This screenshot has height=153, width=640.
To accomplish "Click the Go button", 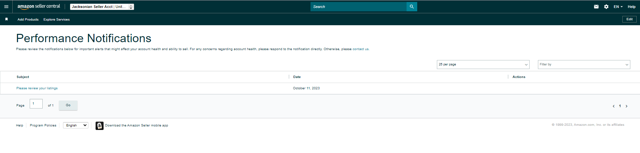I will pyautogui.click(x=68, y=105).
